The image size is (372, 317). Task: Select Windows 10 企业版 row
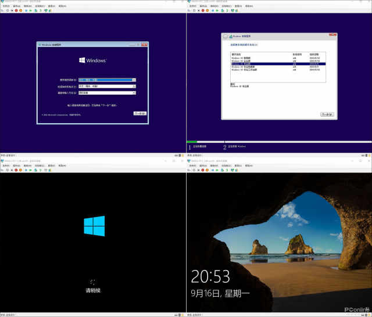278,61
